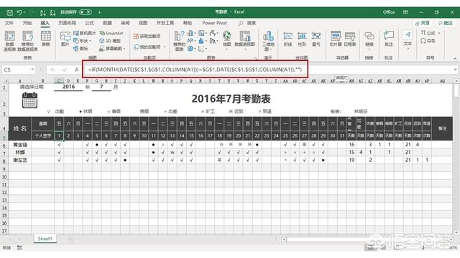460x258 pixels.
Task: Insert a hierarchy treemap chart
Action: coord(203,33)
